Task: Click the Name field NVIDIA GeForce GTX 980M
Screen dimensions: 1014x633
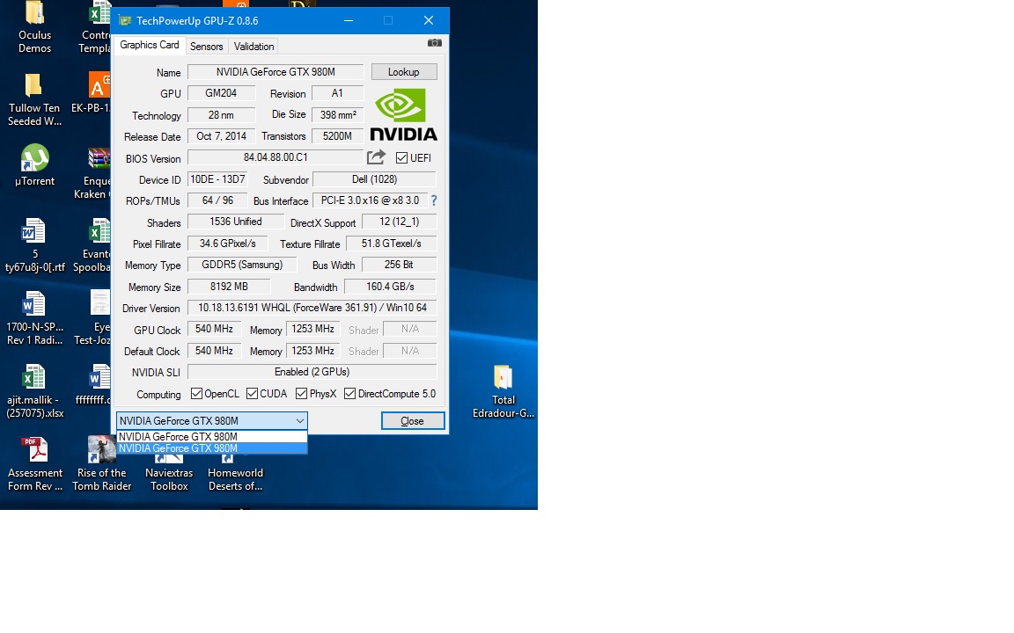Action: coord(276,72)
